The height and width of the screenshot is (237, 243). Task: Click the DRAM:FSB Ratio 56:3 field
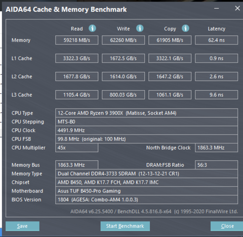click(x=217, y=165)
